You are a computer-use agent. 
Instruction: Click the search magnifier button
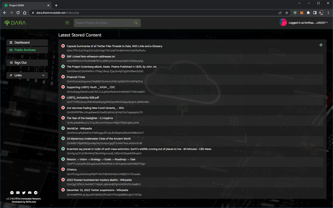point(136,23)
